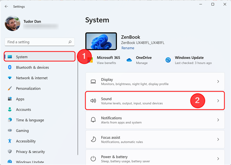Click the search magnifier icon
The height and width of the screenshot is (165, 231).
click(x=70, y=42)
